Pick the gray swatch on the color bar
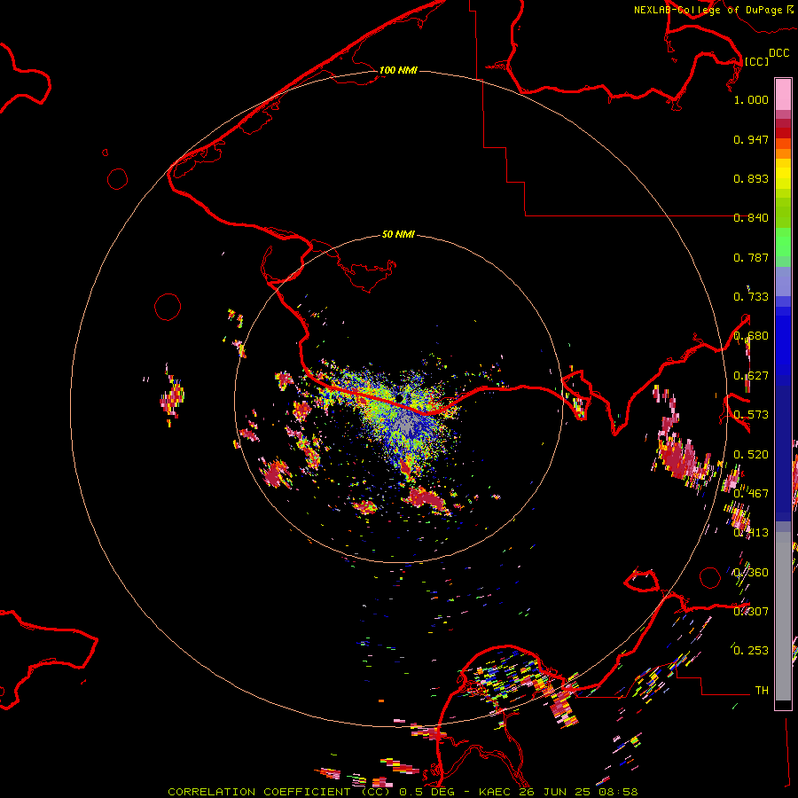The image size is (798, 798). pos(783,616)
